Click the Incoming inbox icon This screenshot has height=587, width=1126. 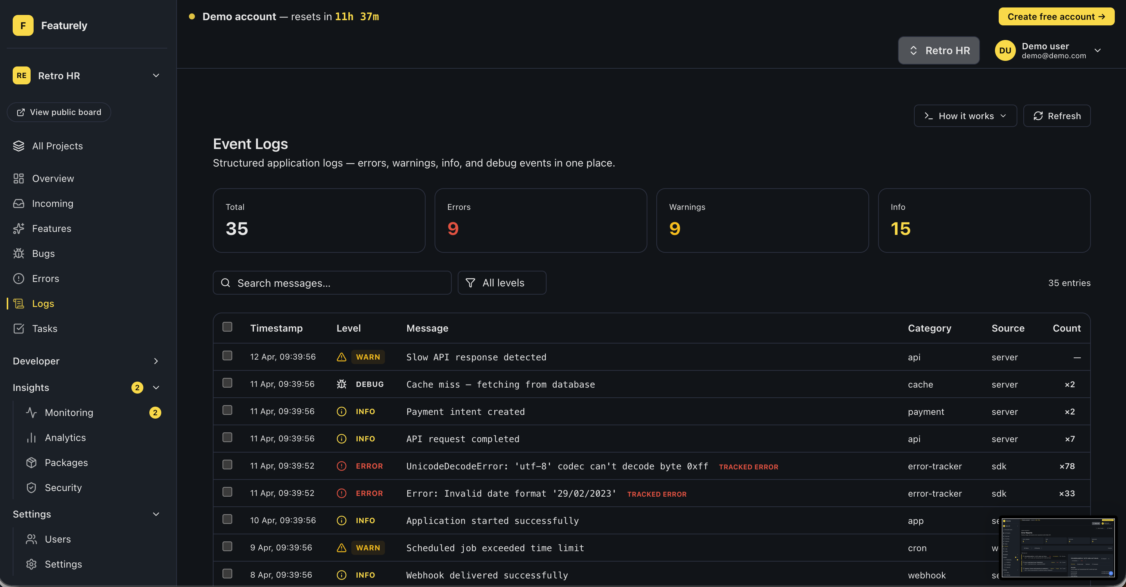18,204
